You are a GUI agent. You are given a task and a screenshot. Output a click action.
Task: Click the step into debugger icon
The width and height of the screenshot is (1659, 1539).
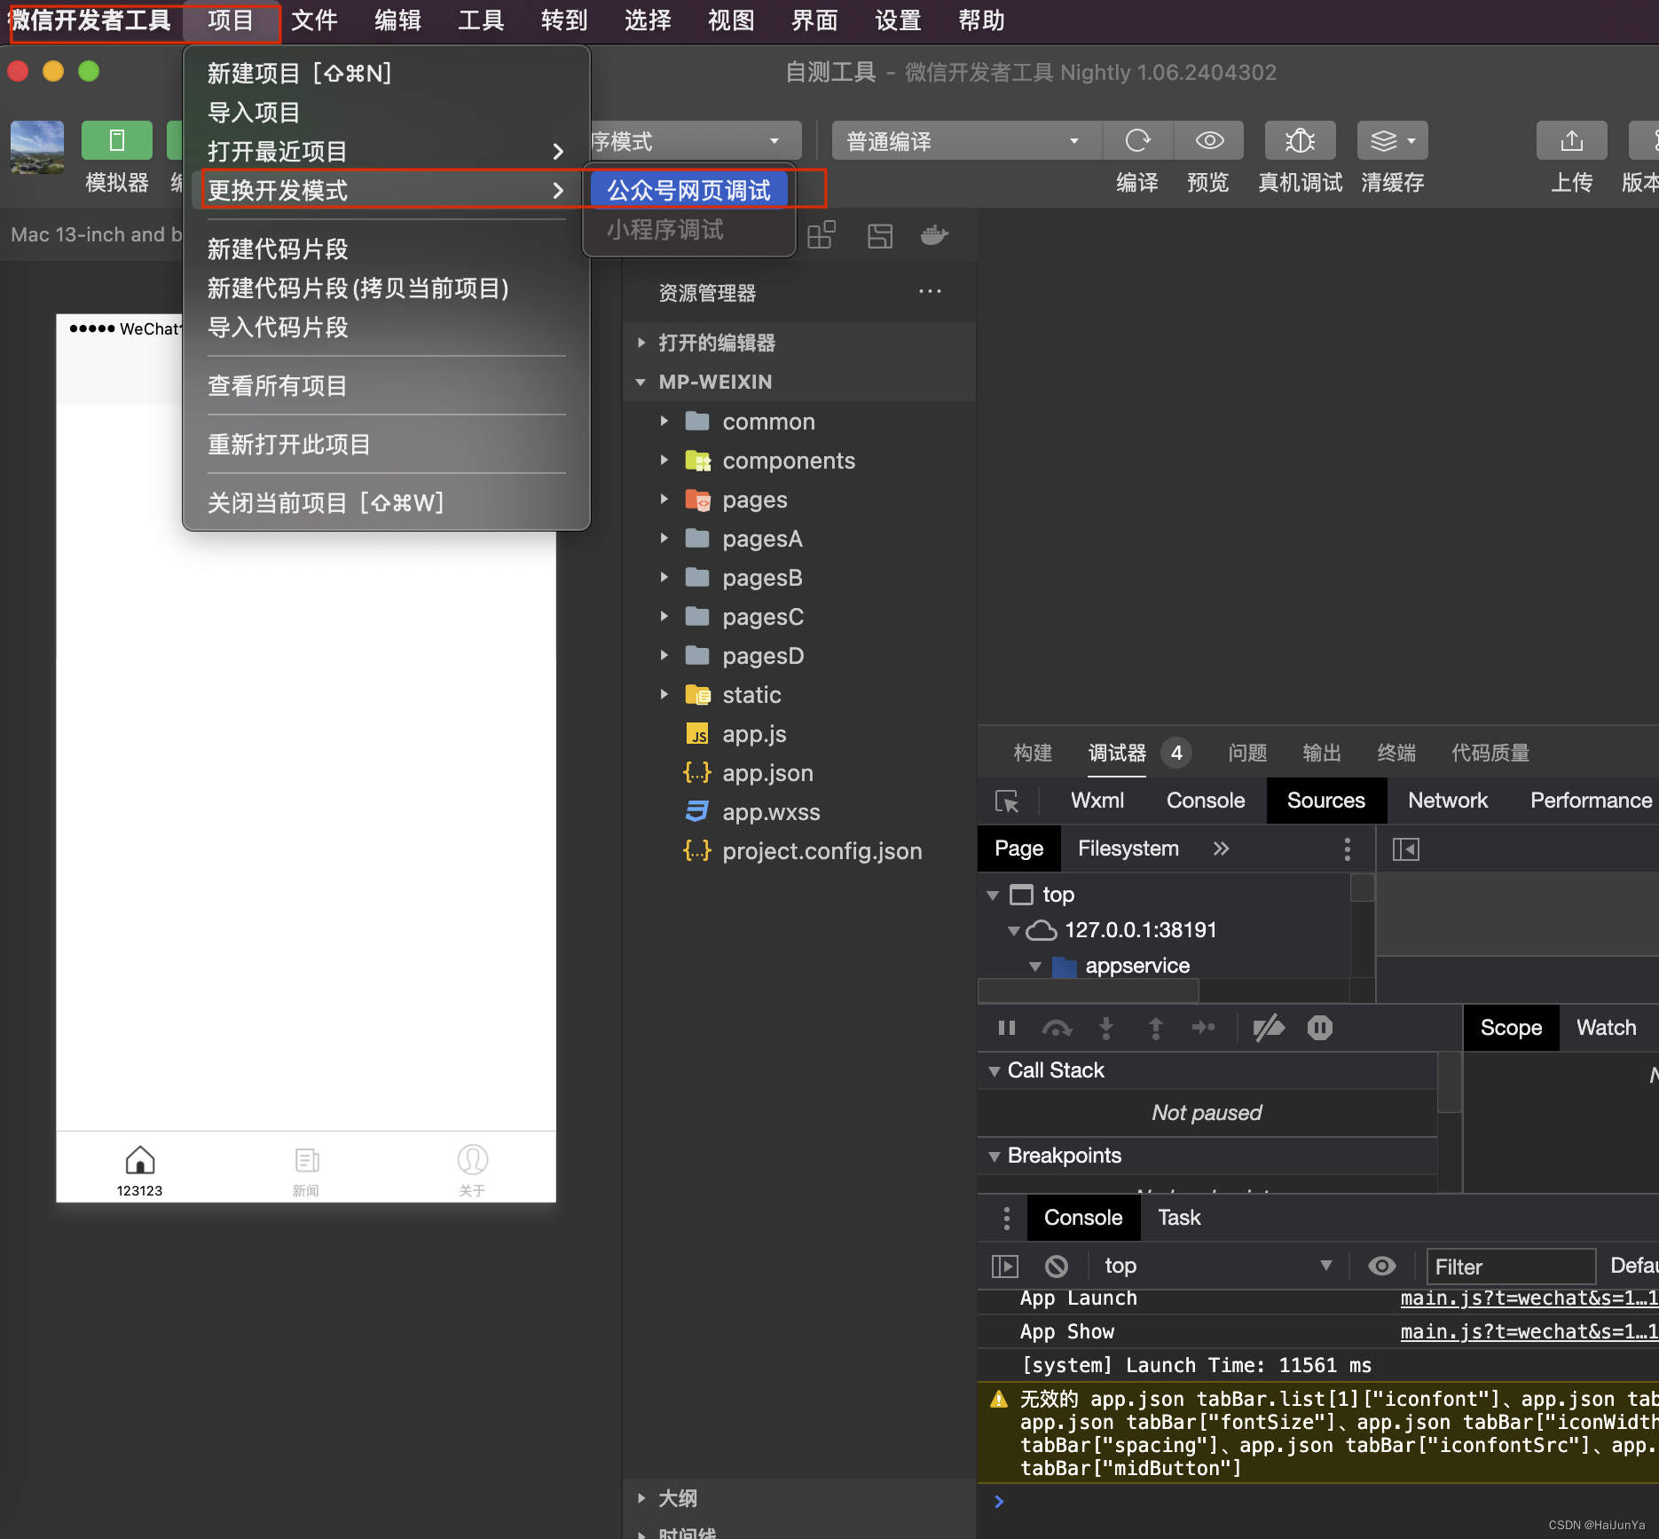coord(1106,1028)
